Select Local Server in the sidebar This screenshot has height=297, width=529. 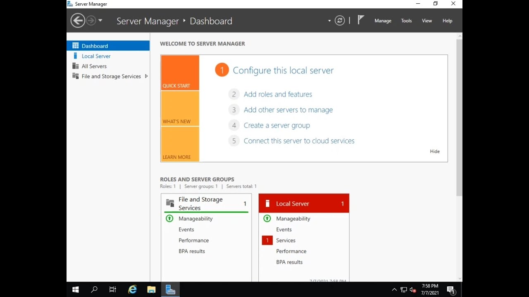tap(108, 56)
